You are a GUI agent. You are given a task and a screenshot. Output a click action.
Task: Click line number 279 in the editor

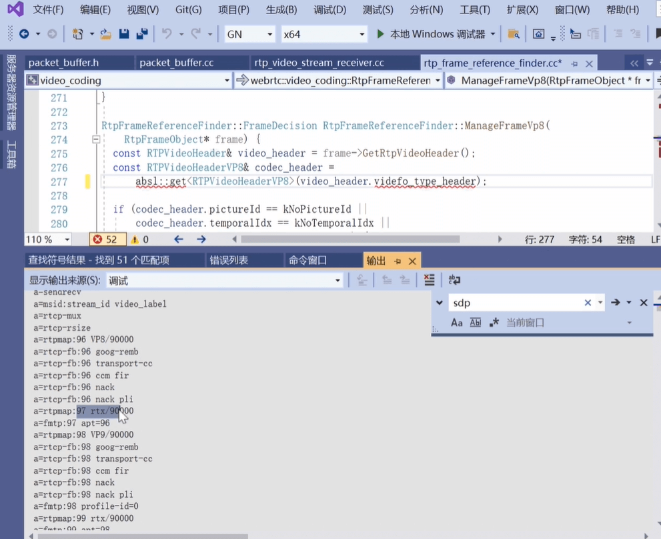59,209
